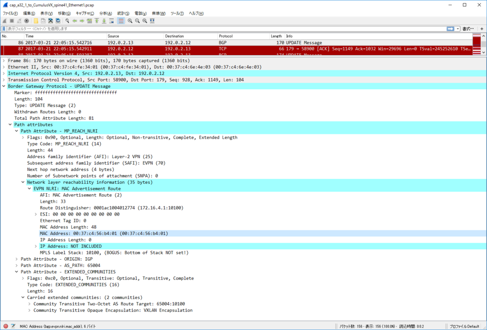Screen dimensions: 487x330
Task: Collapse Path Attribute MP_REACH_NLRI node
Action: pos(17,131)
